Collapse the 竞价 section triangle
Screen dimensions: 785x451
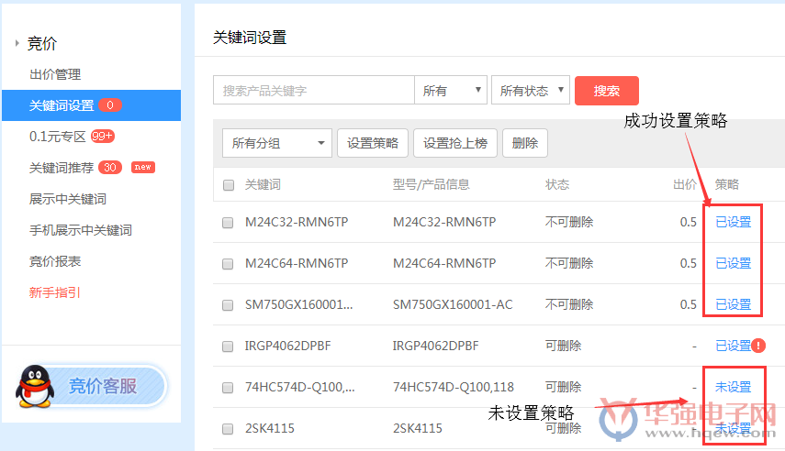(17, 43)
